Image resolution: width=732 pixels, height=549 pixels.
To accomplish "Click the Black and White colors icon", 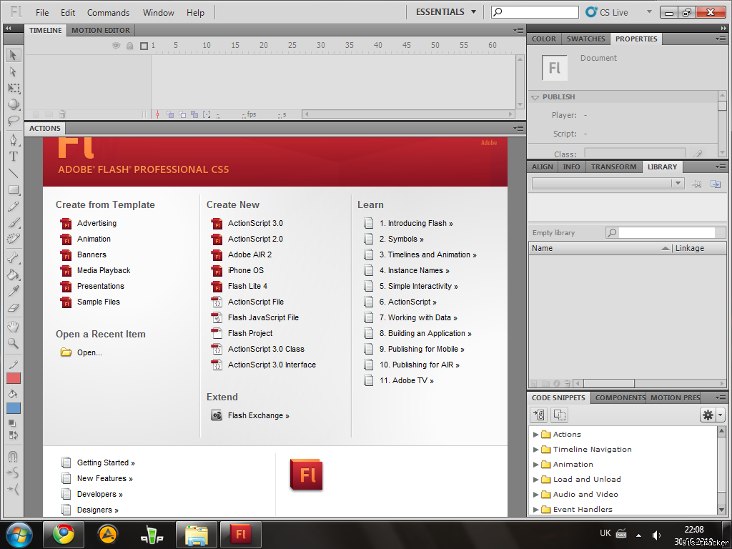I will (13, 423).
